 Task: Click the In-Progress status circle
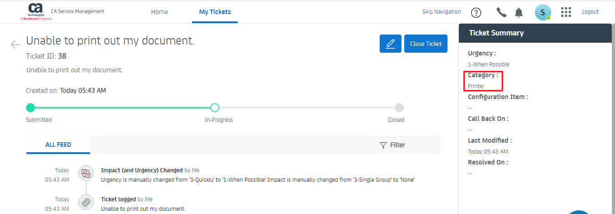pyautogui.click(x=215, y=108)
